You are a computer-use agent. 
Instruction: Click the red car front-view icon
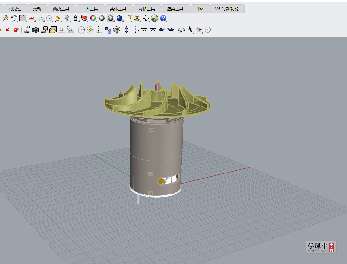[8, 30]
